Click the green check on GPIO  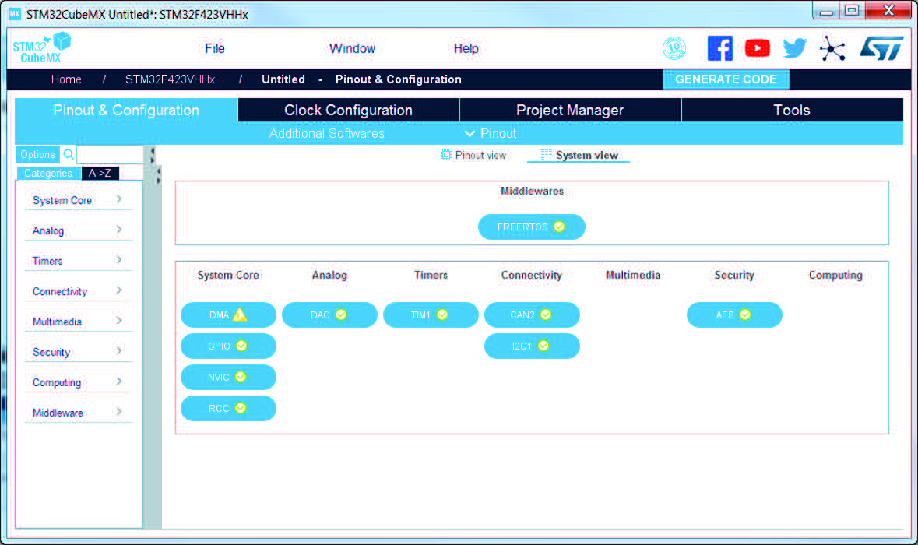click(241, 346)
